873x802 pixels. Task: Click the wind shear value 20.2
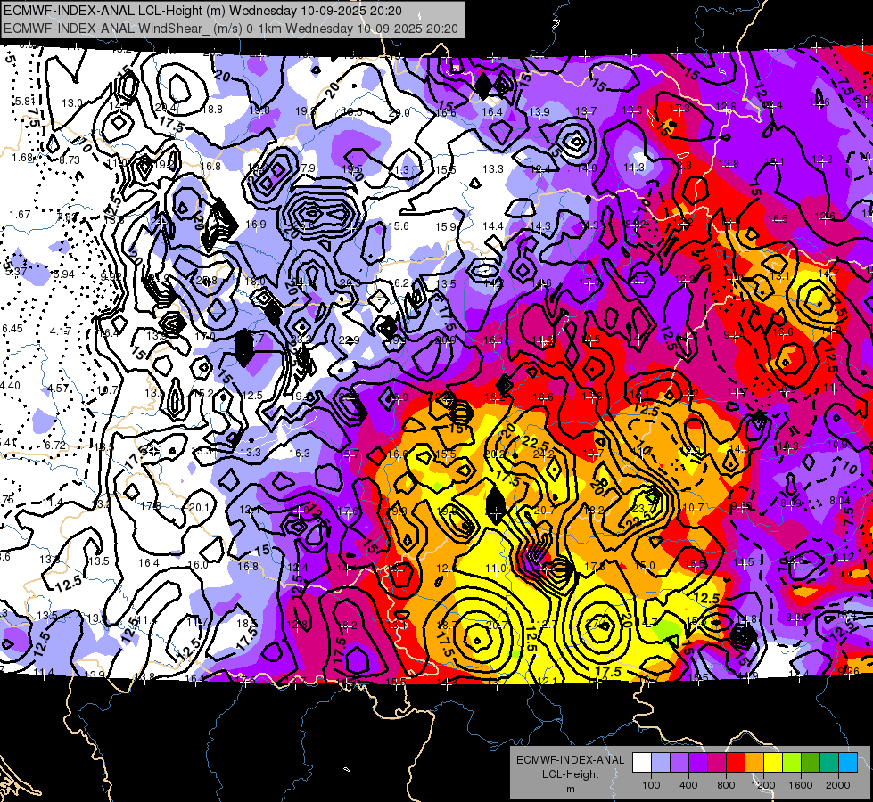[494, 454]
